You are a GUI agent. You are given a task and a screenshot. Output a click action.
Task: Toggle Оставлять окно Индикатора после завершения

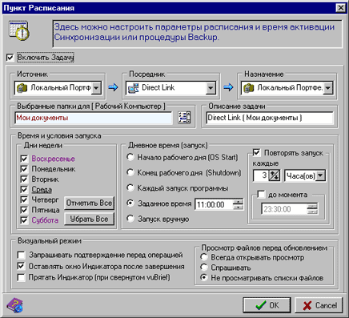point(21,266)
